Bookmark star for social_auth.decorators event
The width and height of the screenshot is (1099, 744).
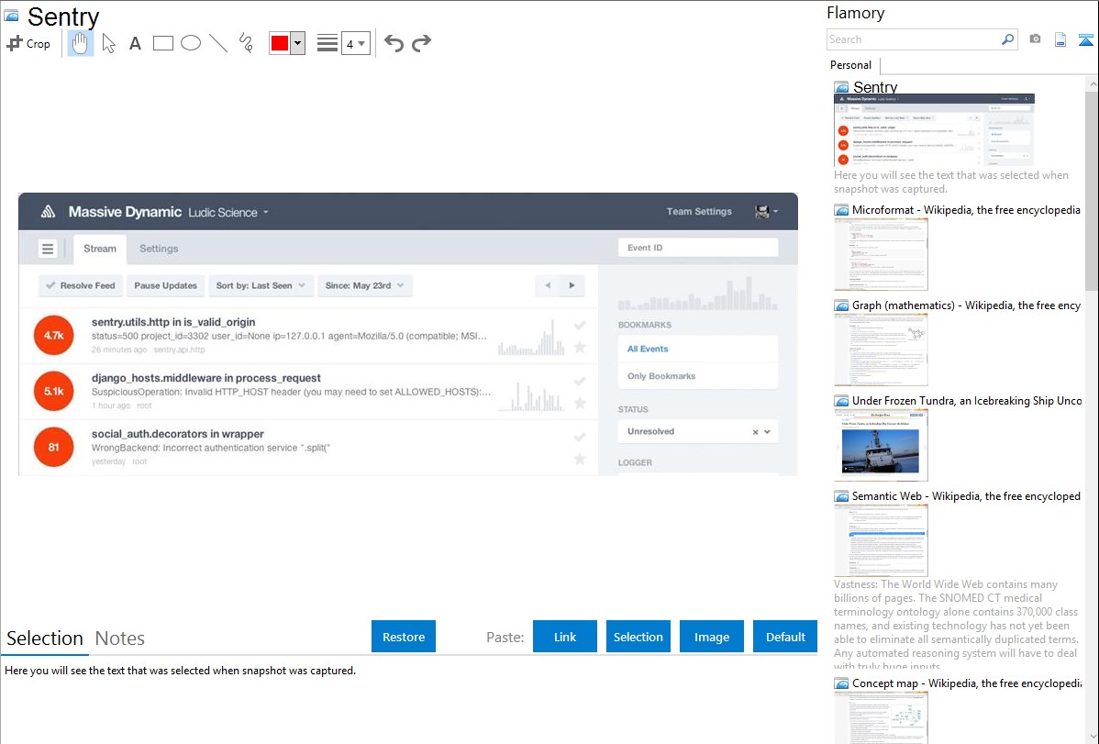point(580,459)
